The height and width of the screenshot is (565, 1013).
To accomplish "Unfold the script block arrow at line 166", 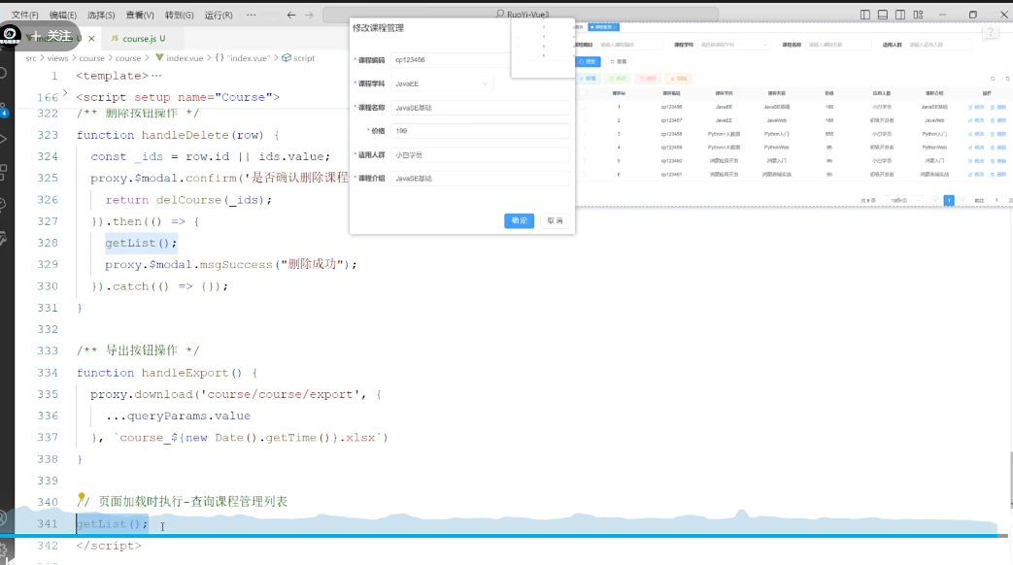I will coord(65,92).
